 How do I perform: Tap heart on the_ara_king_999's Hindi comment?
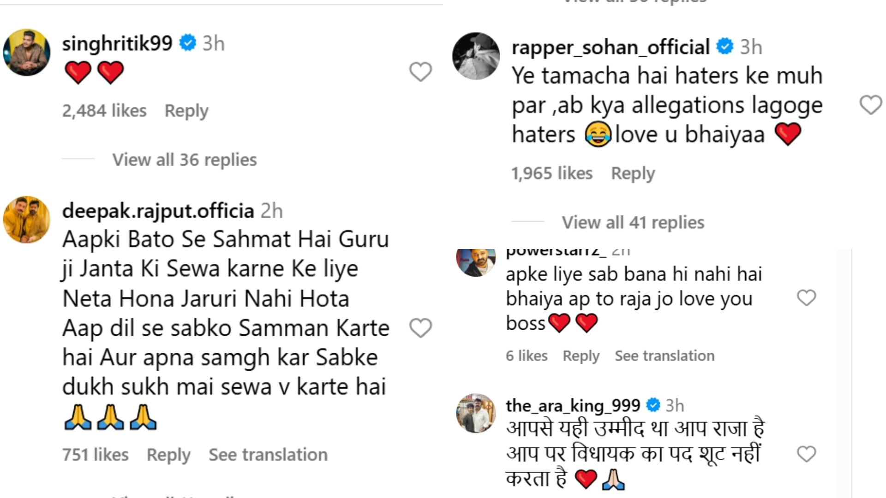coord(806,454)
